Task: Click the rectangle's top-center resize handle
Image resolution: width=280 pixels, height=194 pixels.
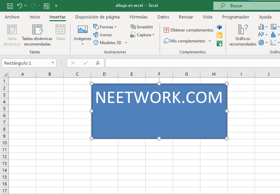Action: click(x=159, y=83)
